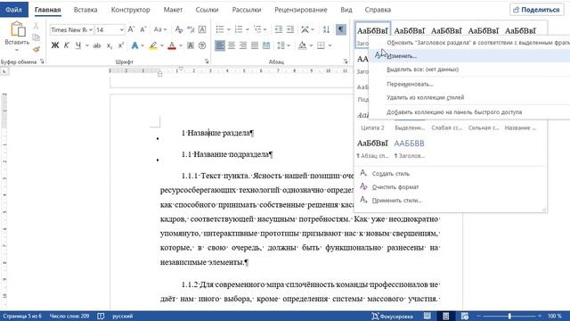Toggle left alignment of the paragraph

point(220,45)
